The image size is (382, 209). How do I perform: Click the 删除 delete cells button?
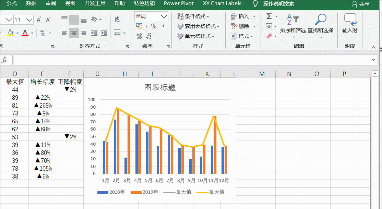tap(240, 26)
